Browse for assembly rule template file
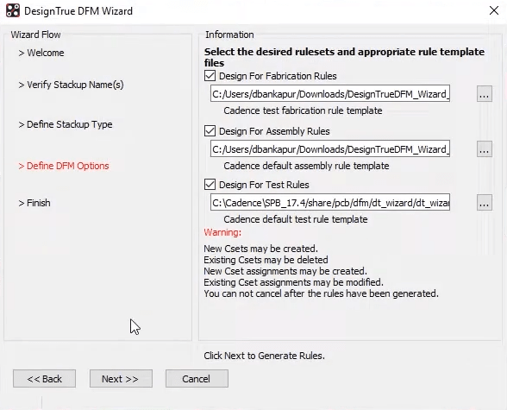The width and height of the screenshot is (507, 410). tap(484, 149)
